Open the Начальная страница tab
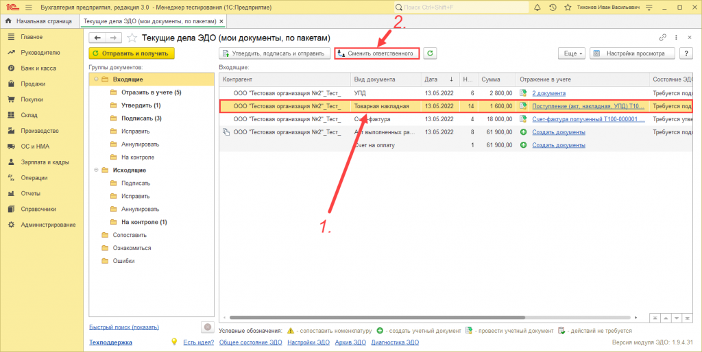Viewport: 702px width, 352px height. click(x=39, y=21)
